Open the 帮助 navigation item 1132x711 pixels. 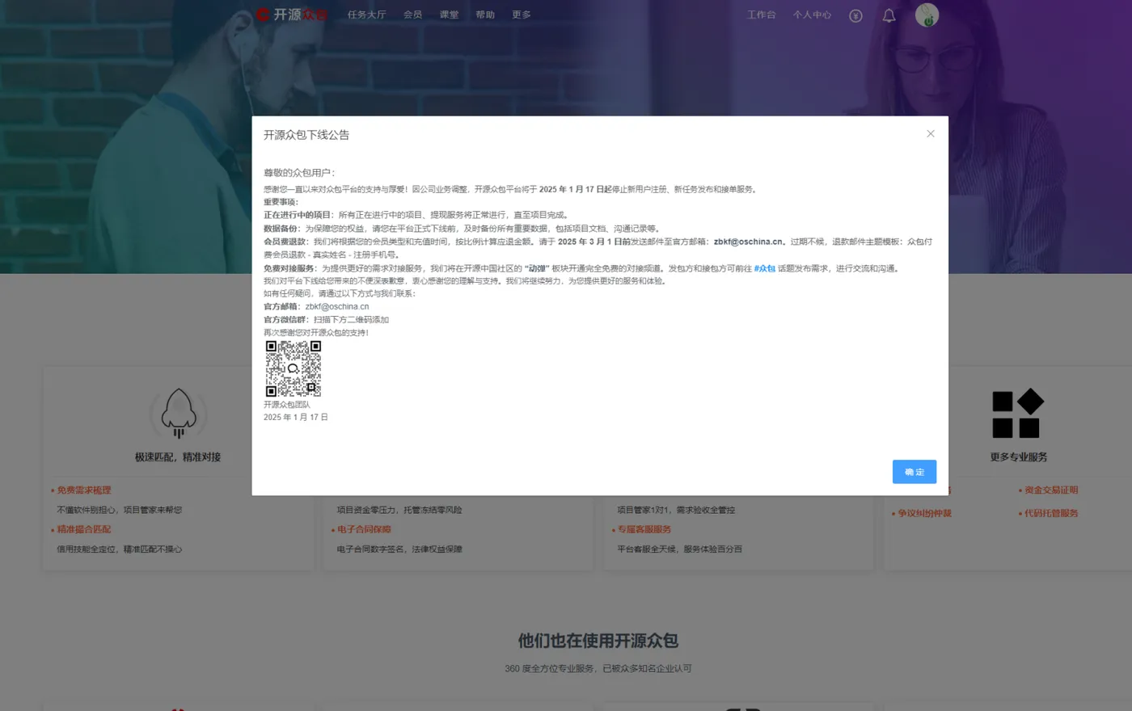click(x=485, y=15)
